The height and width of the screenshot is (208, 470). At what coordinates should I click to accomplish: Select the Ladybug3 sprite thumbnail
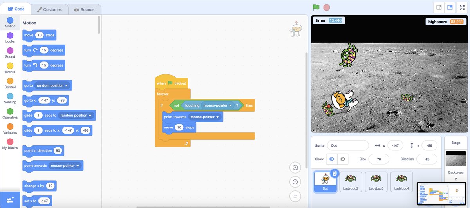click(376, 182)
